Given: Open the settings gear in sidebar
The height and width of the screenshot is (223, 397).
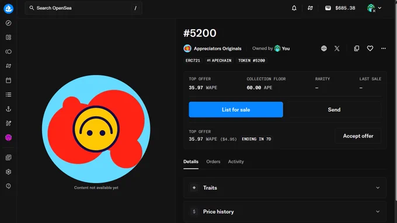Looking at the screenshot, I should 8,172.
